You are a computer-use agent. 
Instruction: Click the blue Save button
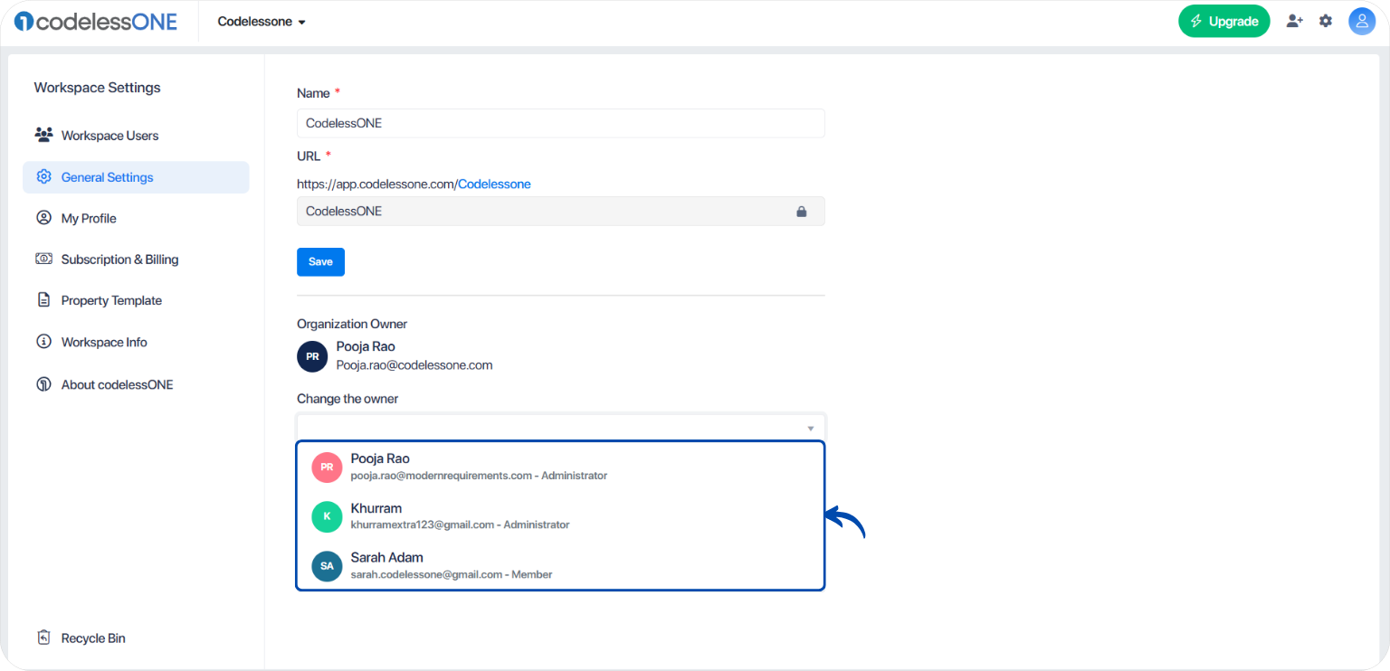320,261
